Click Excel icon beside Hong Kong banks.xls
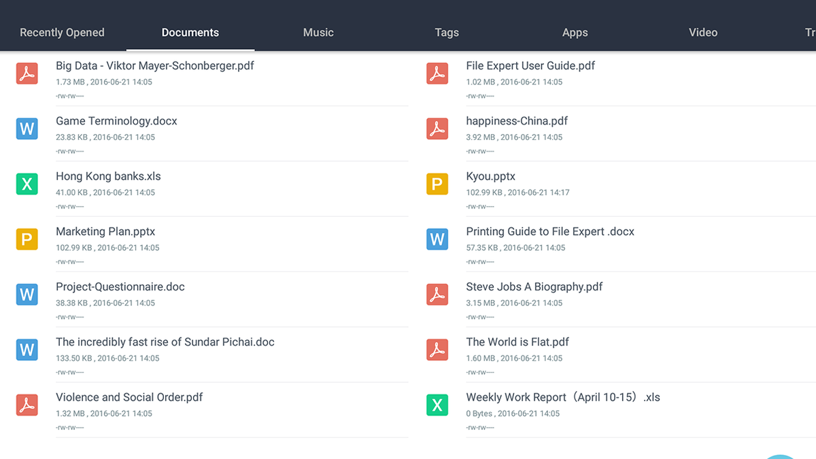The height and width of the screenshot is (459, 816). pyautogui.click(x=27, y=183)
